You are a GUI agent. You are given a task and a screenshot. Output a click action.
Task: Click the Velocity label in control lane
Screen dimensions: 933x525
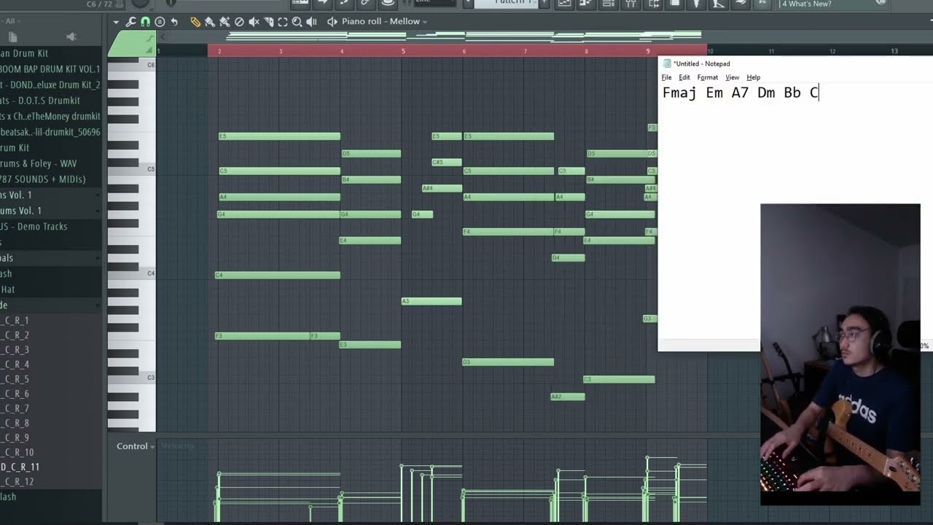[x=178, y=446]
